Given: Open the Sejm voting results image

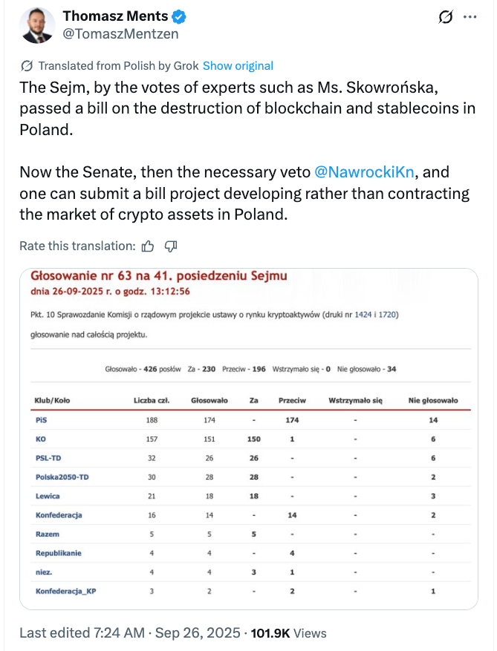Looking at the screenshot, I should (x=249, y=439).
